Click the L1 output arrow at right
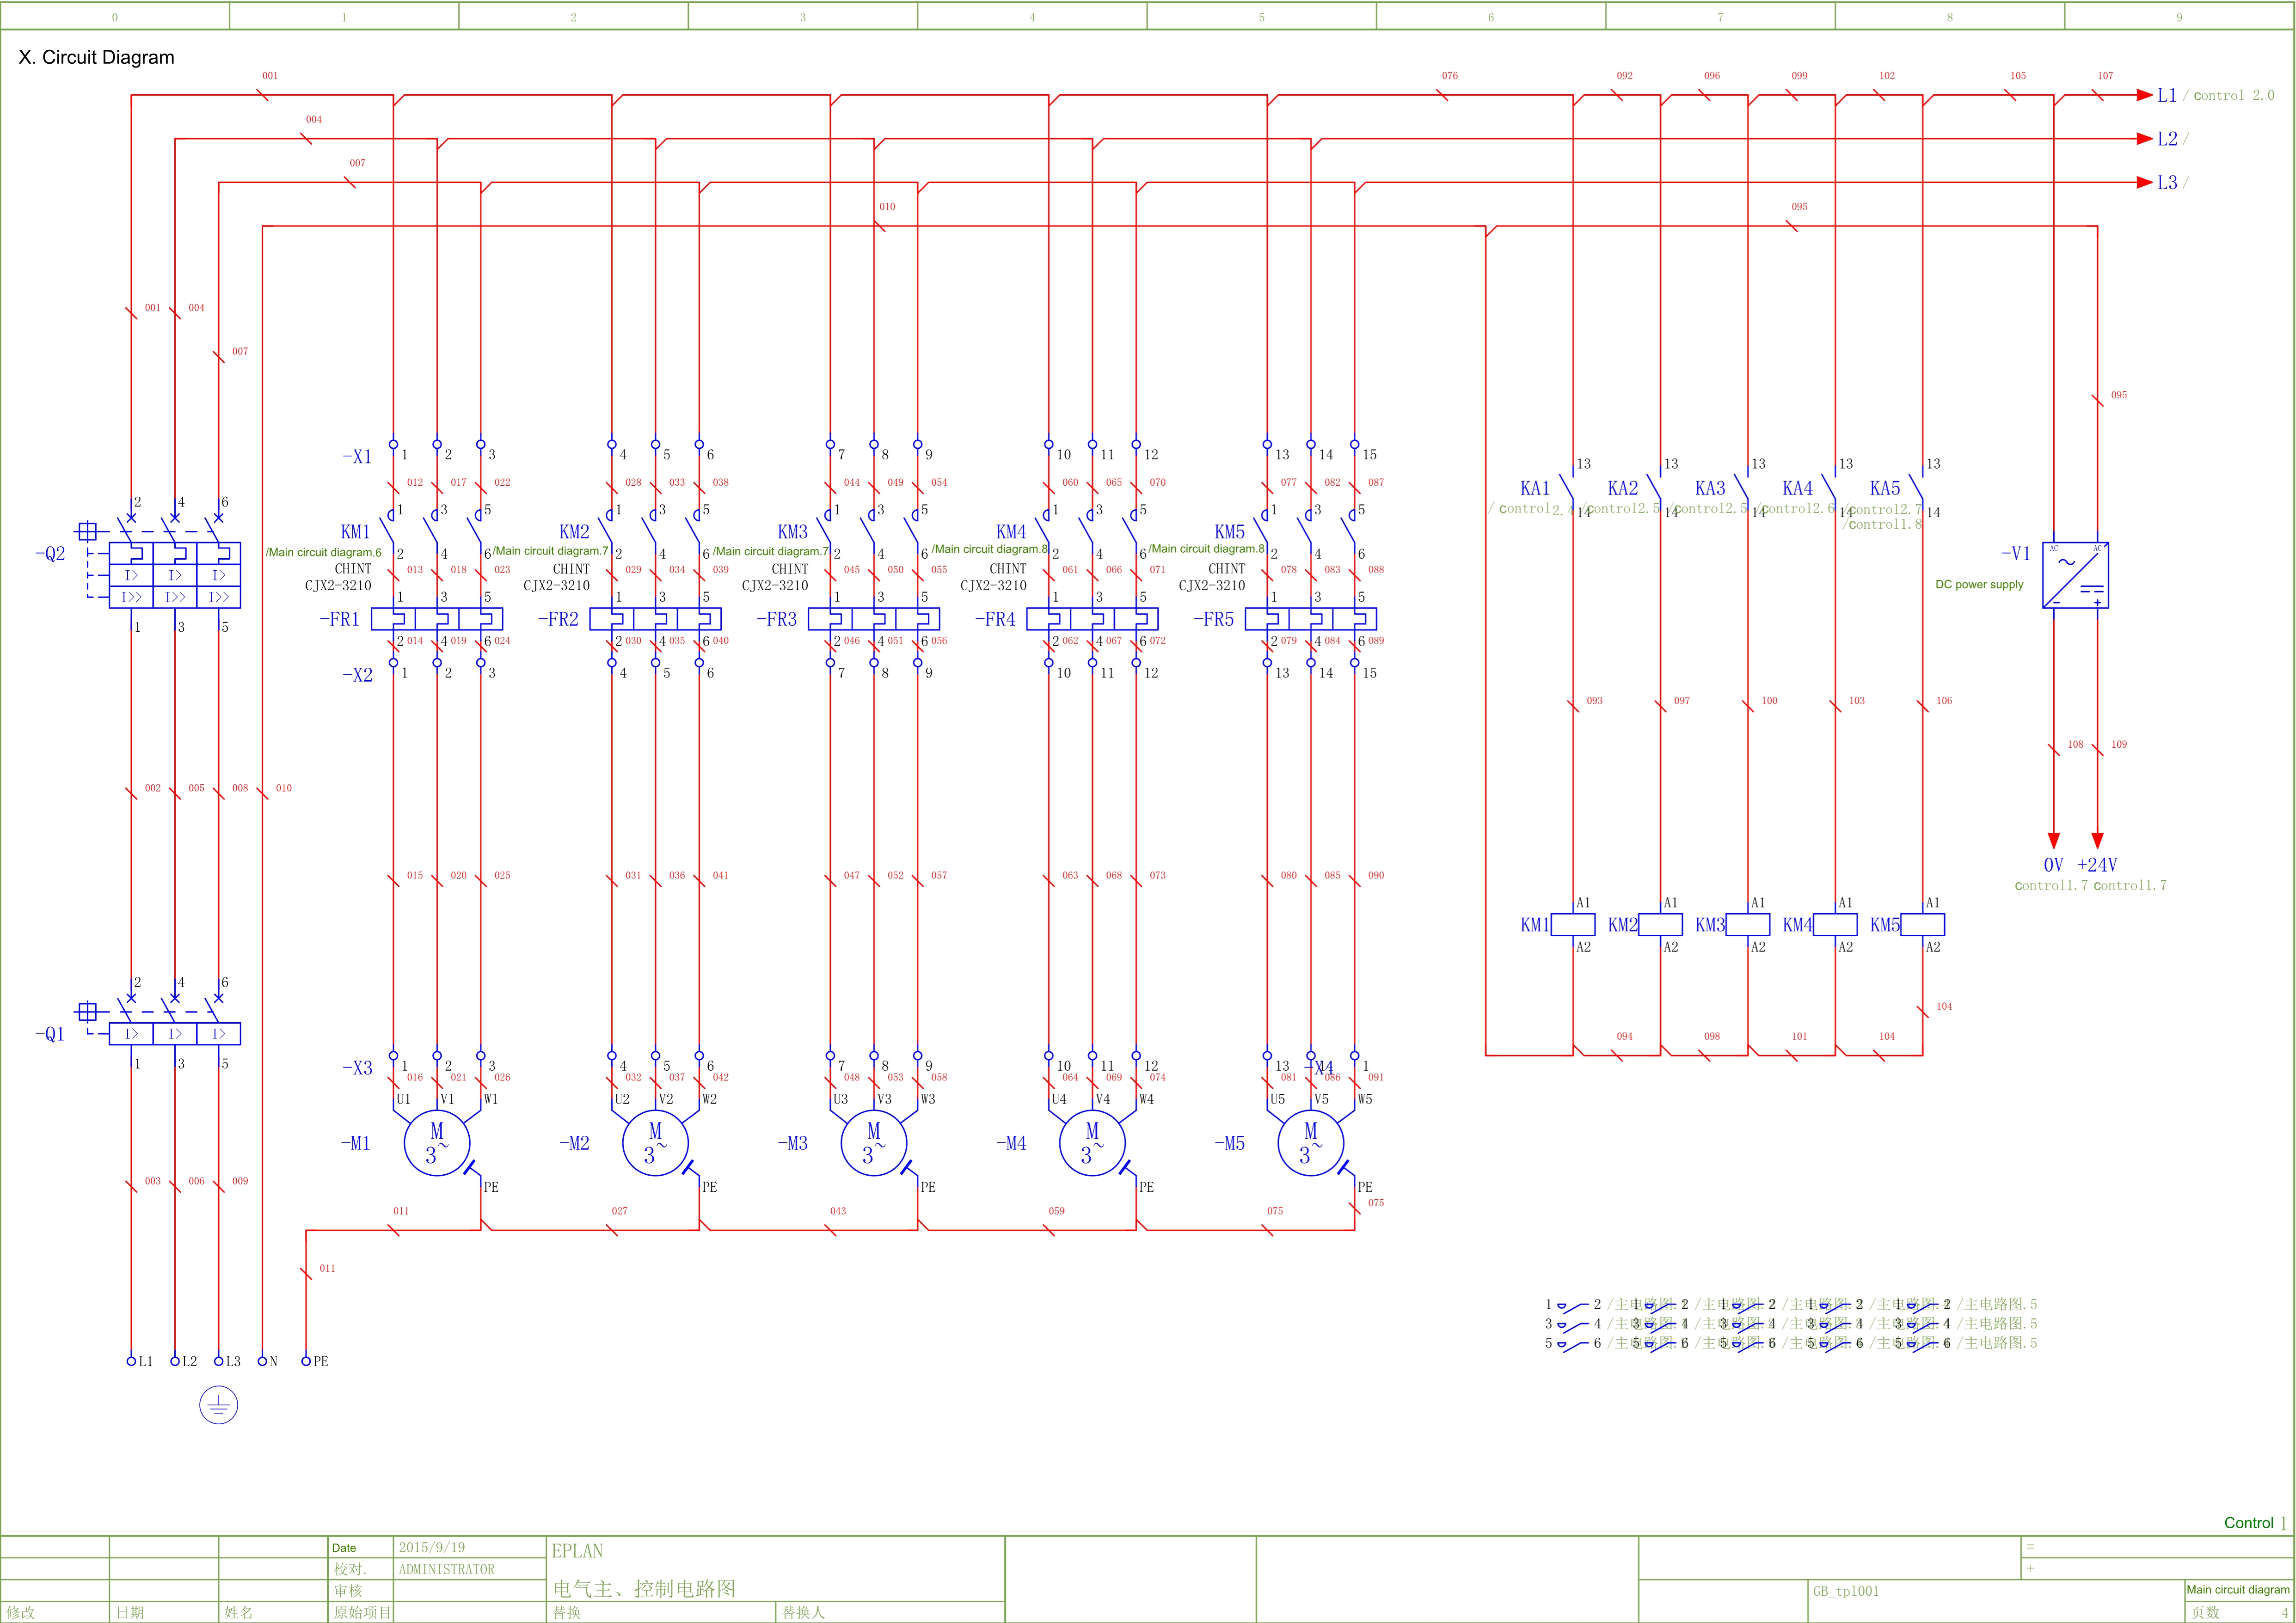 pos(2144,95)
